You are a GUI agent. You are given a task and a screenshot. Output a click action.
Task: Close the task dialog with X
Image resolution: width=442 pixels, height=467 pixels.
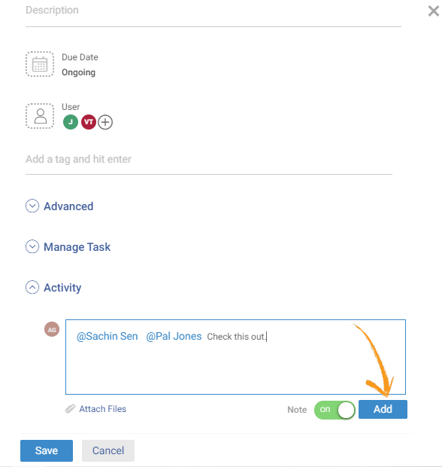tap(434, 11)
